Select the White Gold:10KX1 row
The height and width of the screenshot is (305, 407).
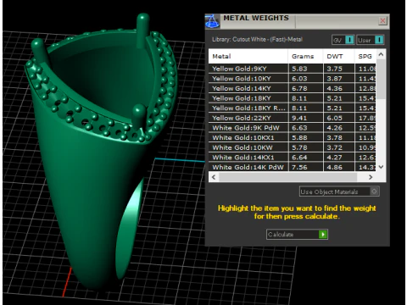click(293, 137)
